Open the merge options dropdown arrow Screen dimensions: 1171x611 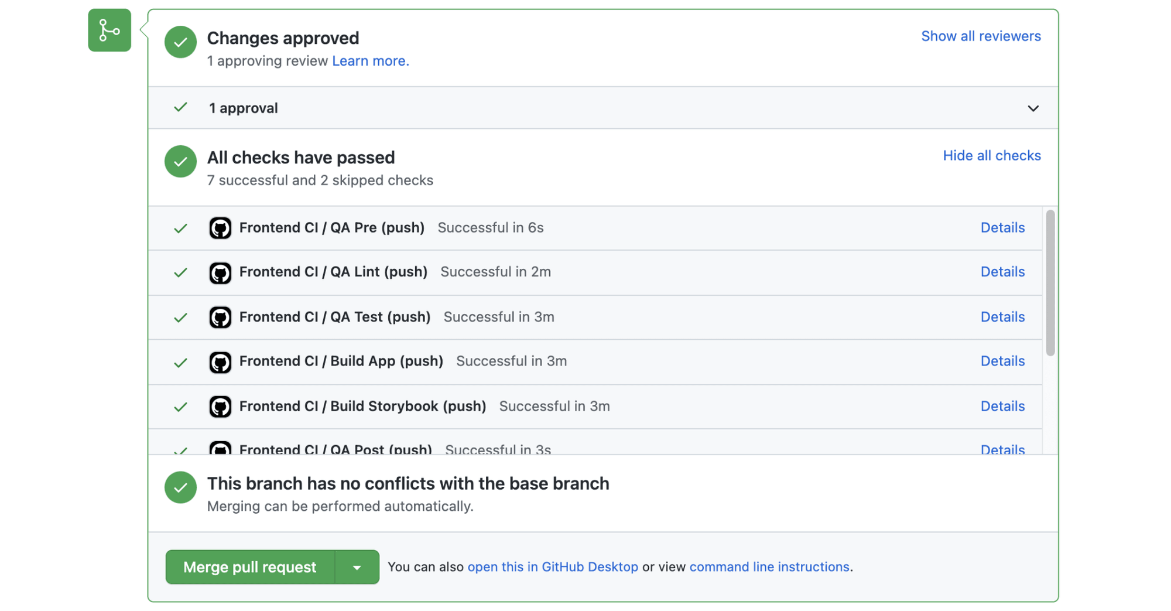point(357,566)
